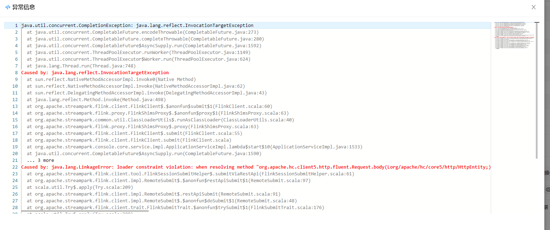Click line 20 CompletableFuture.java:1590 frame

point(144,154)
